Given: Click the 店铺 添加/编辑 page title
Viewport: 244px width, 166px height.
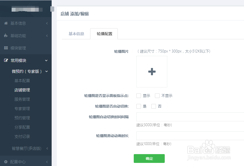Looking at the screenshot, I should pos(75,14).
